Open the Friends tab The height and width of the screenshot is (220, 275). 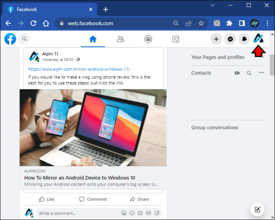coord(120,39)
